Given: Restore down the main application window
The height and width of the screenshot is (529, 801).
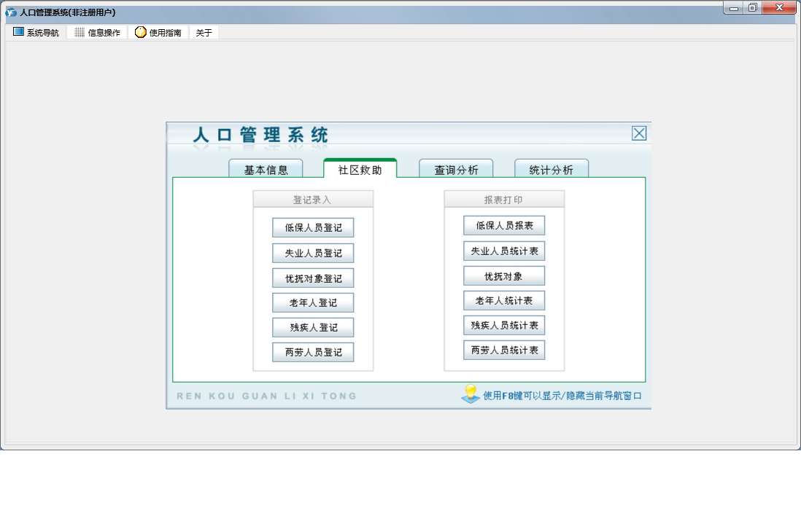Looking at the screenshot, I should [753, 8].
